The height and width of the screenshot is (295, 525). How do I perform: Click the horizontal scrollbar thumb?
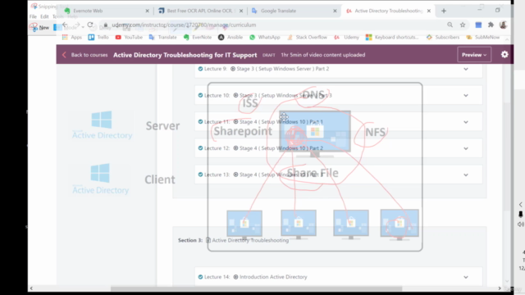pos(256,288)
